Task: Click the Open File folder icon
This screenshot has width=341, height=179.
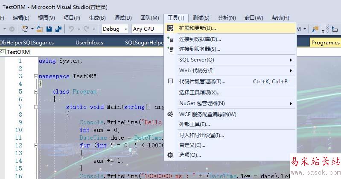Action: coord(39,29)
